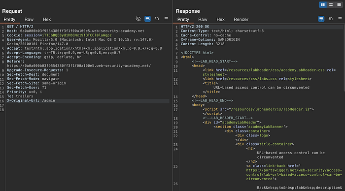The image size is (345, 191).
Task: Click the Referer URL line in Request
Action: point(79,66)
